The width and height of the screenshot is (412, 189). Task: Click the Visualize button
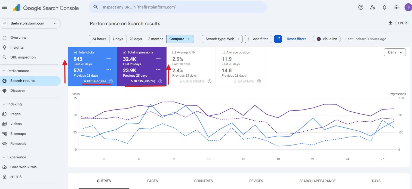(327, 39)
